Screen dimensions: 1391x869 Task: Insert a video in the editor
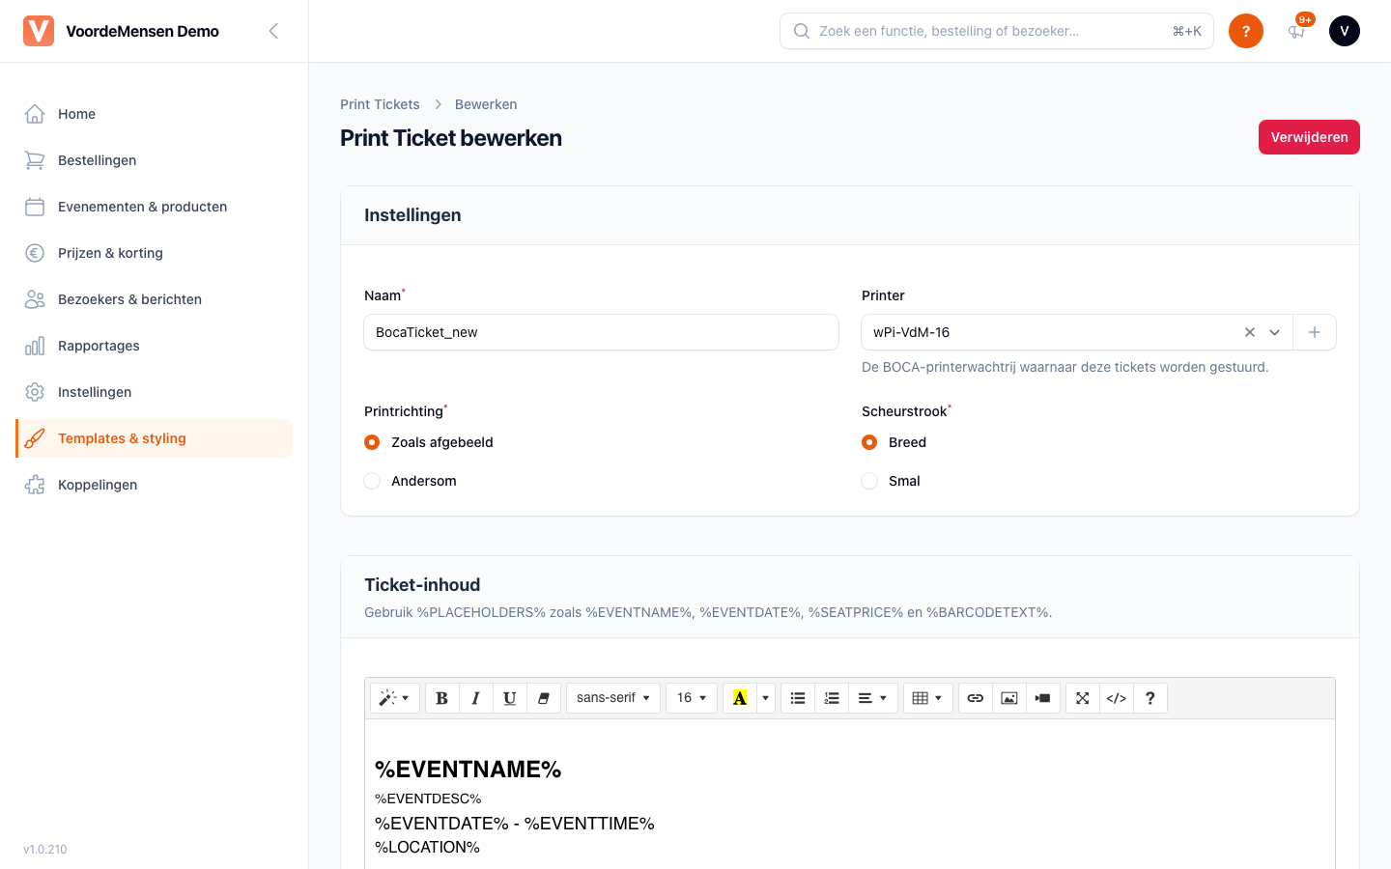(x=1043, y=698)
